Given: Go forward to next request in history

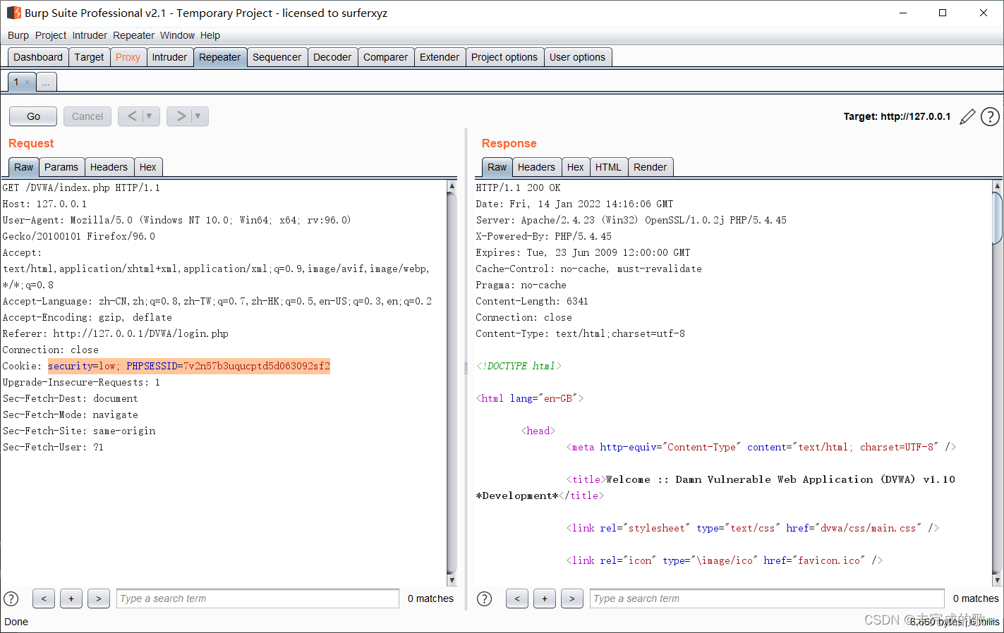Looking at the screenshot, I should point(181,116).
